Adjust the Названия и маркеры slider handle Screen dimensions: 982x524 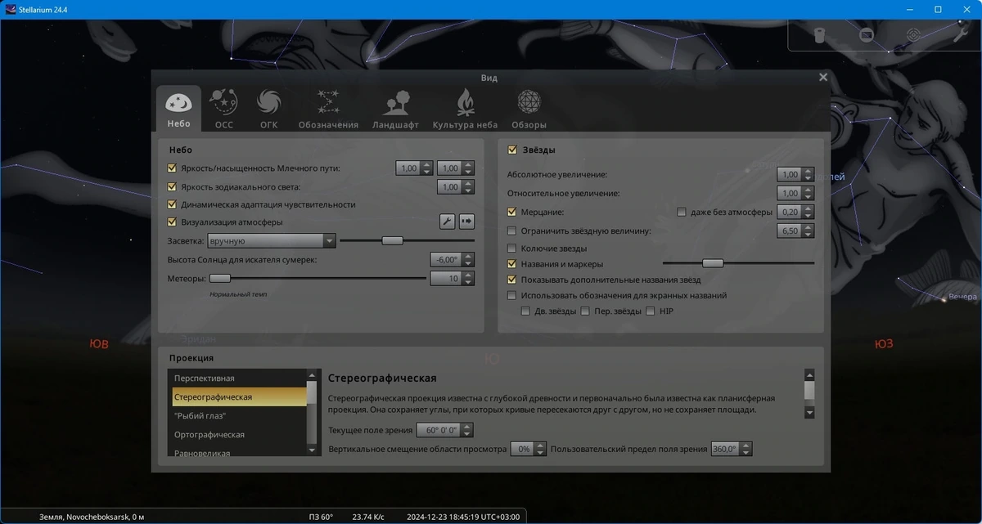click(x=713, y=263)
